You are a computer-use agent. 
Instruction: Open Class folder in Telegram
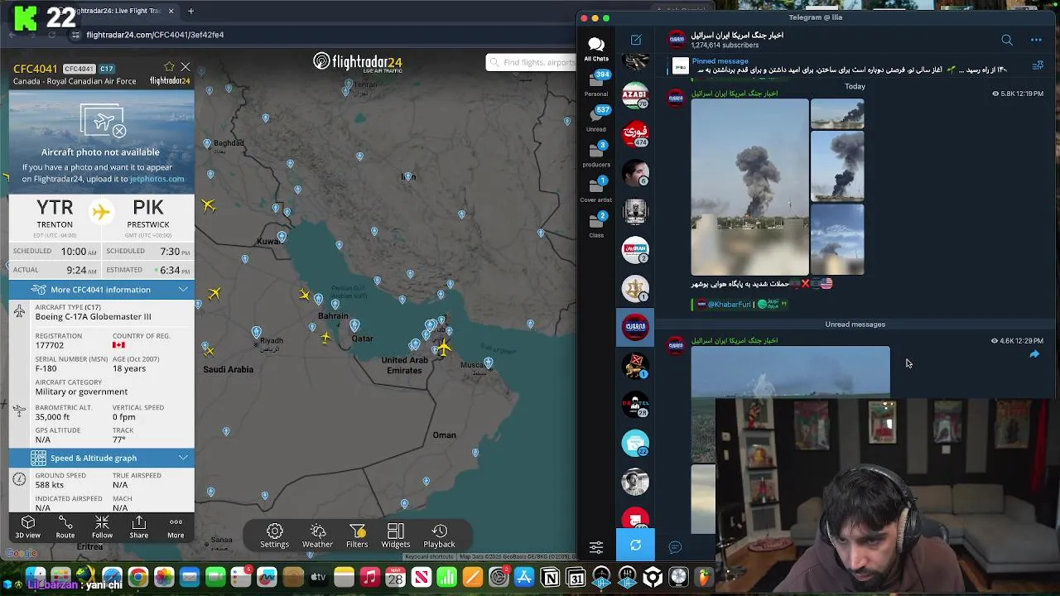(x=596, y=225)
